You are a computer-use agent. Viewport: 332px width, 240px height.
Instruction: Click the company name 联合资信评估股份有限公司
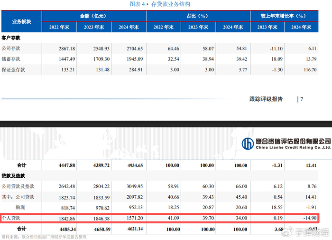[x=293, y=141]
